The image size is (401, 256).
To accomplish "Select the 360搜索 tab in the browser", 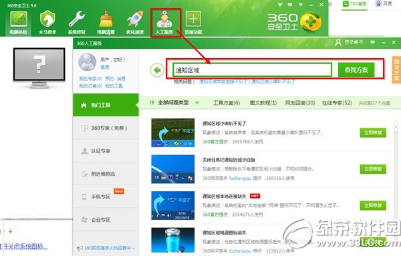I will click(x=355, y=4).
